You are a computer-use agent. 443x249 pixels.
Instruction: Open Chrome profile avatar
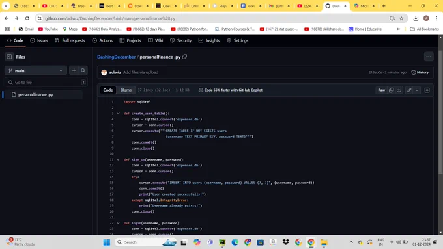426,18
